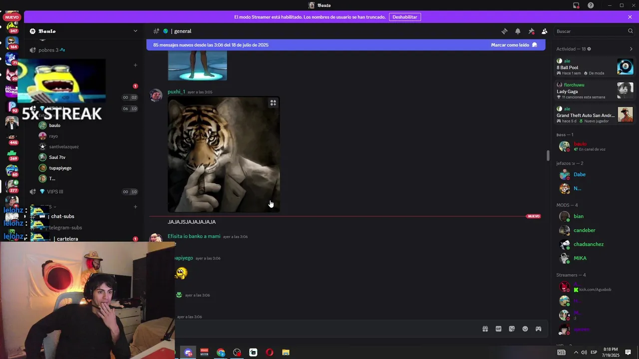Dismiss the streamer mode banner
Image resolution: width=639 pixels, height=359 pixels.
tap(630, 17)
